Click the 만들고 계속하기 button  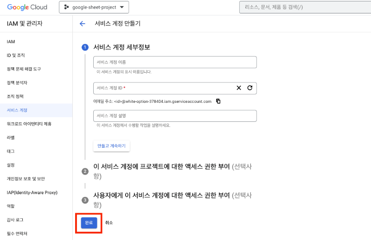(111, 146)
